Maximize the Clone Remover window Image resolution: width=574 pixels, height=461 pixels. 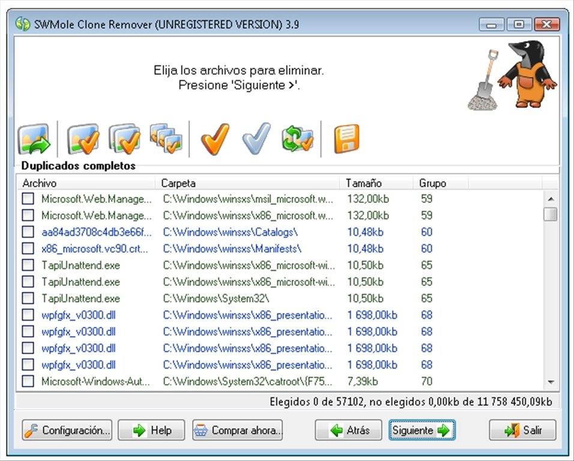point(519,25)
